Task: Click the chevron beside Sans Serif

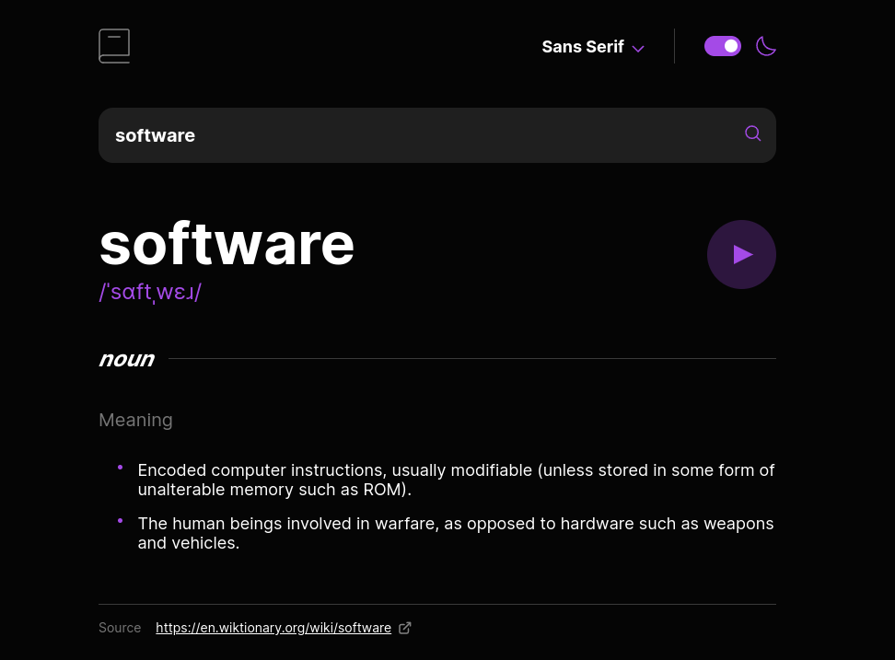Action: point(638,49)
